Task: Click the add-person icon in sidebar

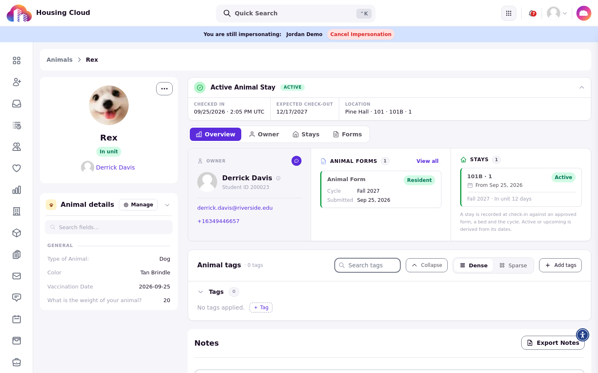Action: [17, 82]
